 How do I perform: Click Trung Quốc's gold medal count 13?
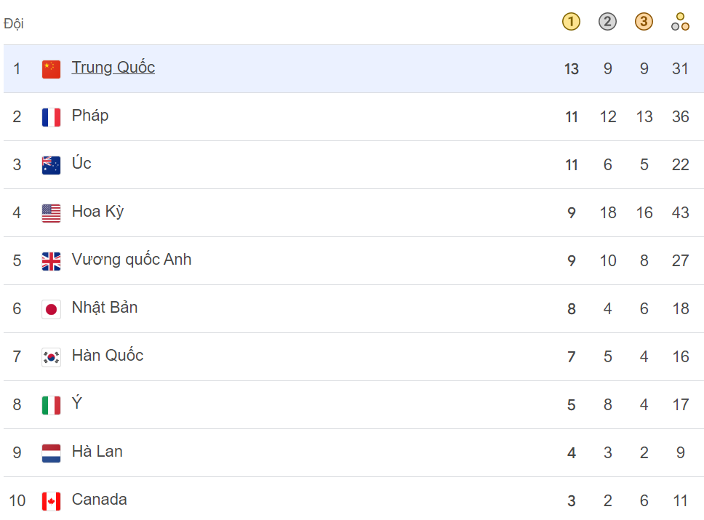click(571, 69)
